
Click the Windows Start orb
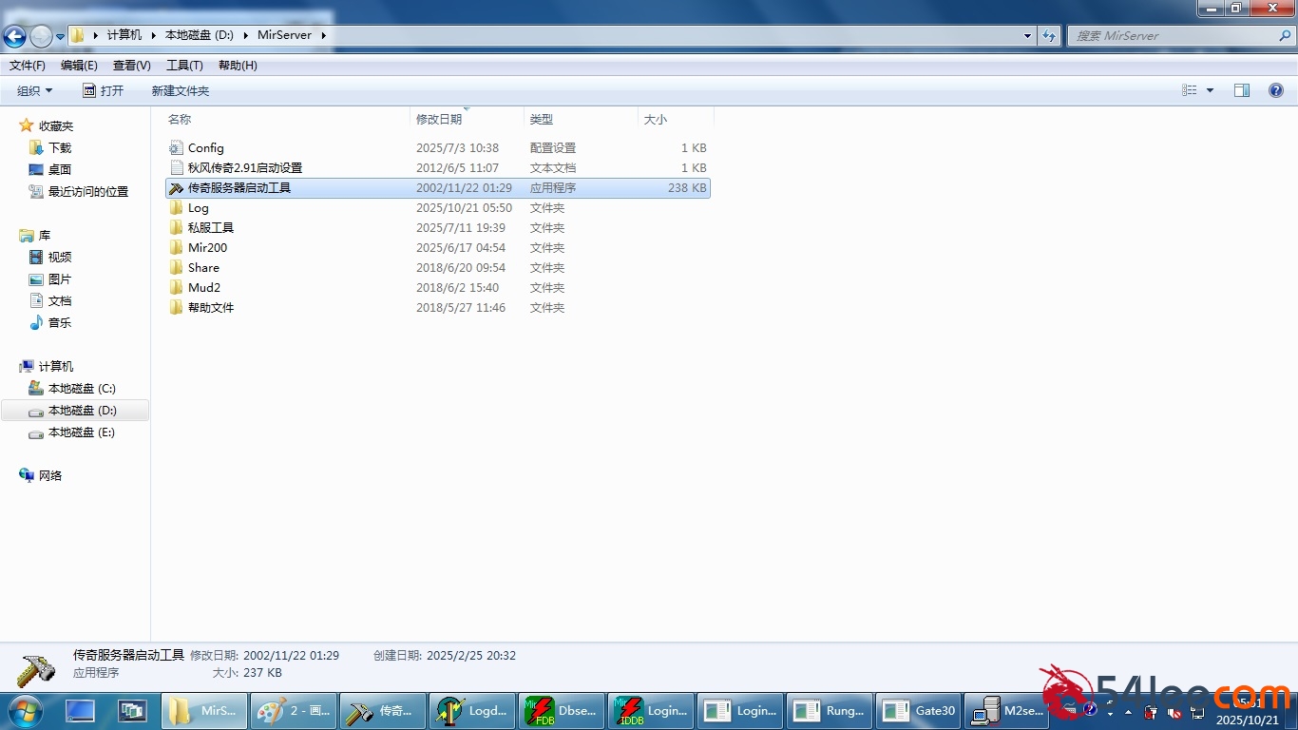24,711
